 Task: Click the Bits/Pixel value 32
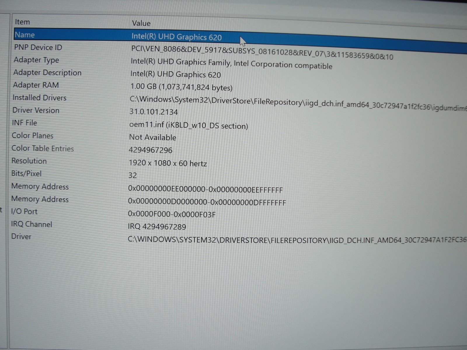pyautogui.click(x=133, y=175)
